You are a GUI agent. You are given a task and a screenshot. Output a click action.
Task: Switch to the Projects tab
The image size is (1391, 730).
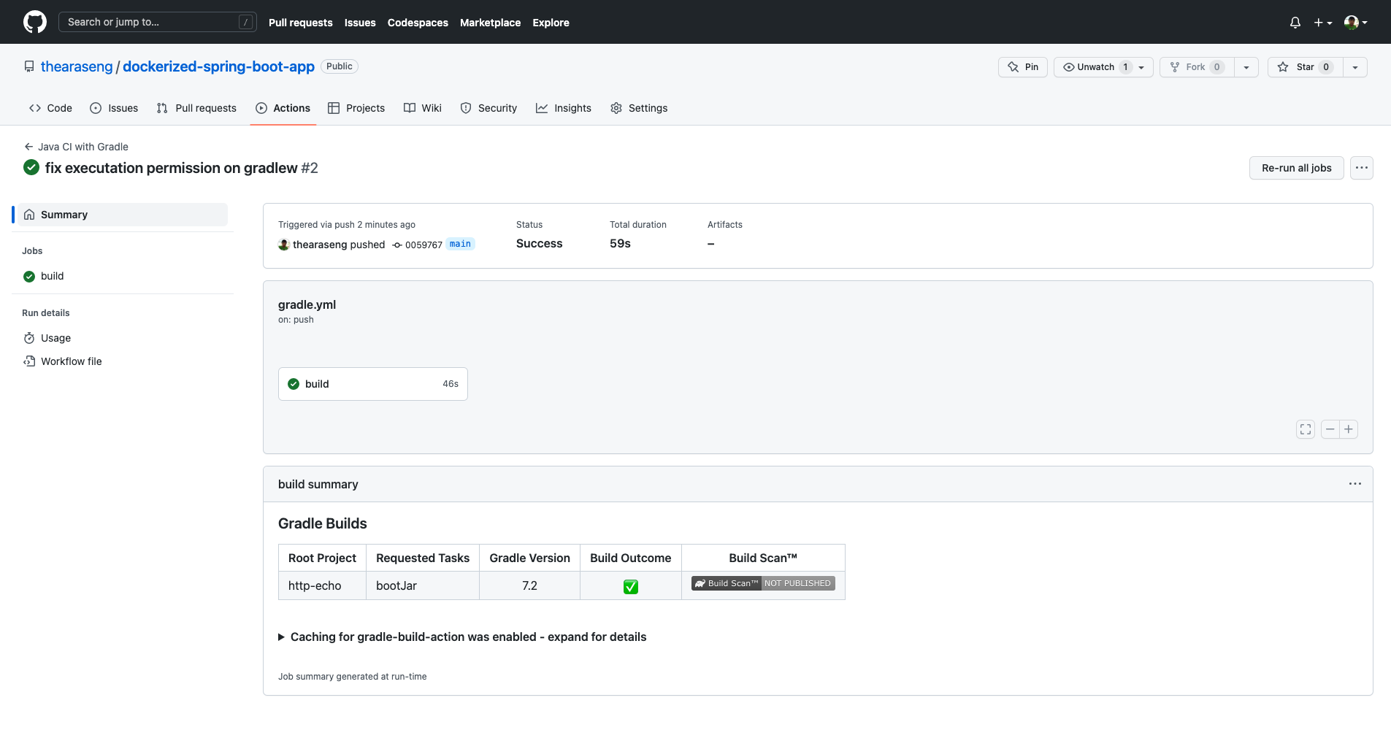(x=356, y=108)
